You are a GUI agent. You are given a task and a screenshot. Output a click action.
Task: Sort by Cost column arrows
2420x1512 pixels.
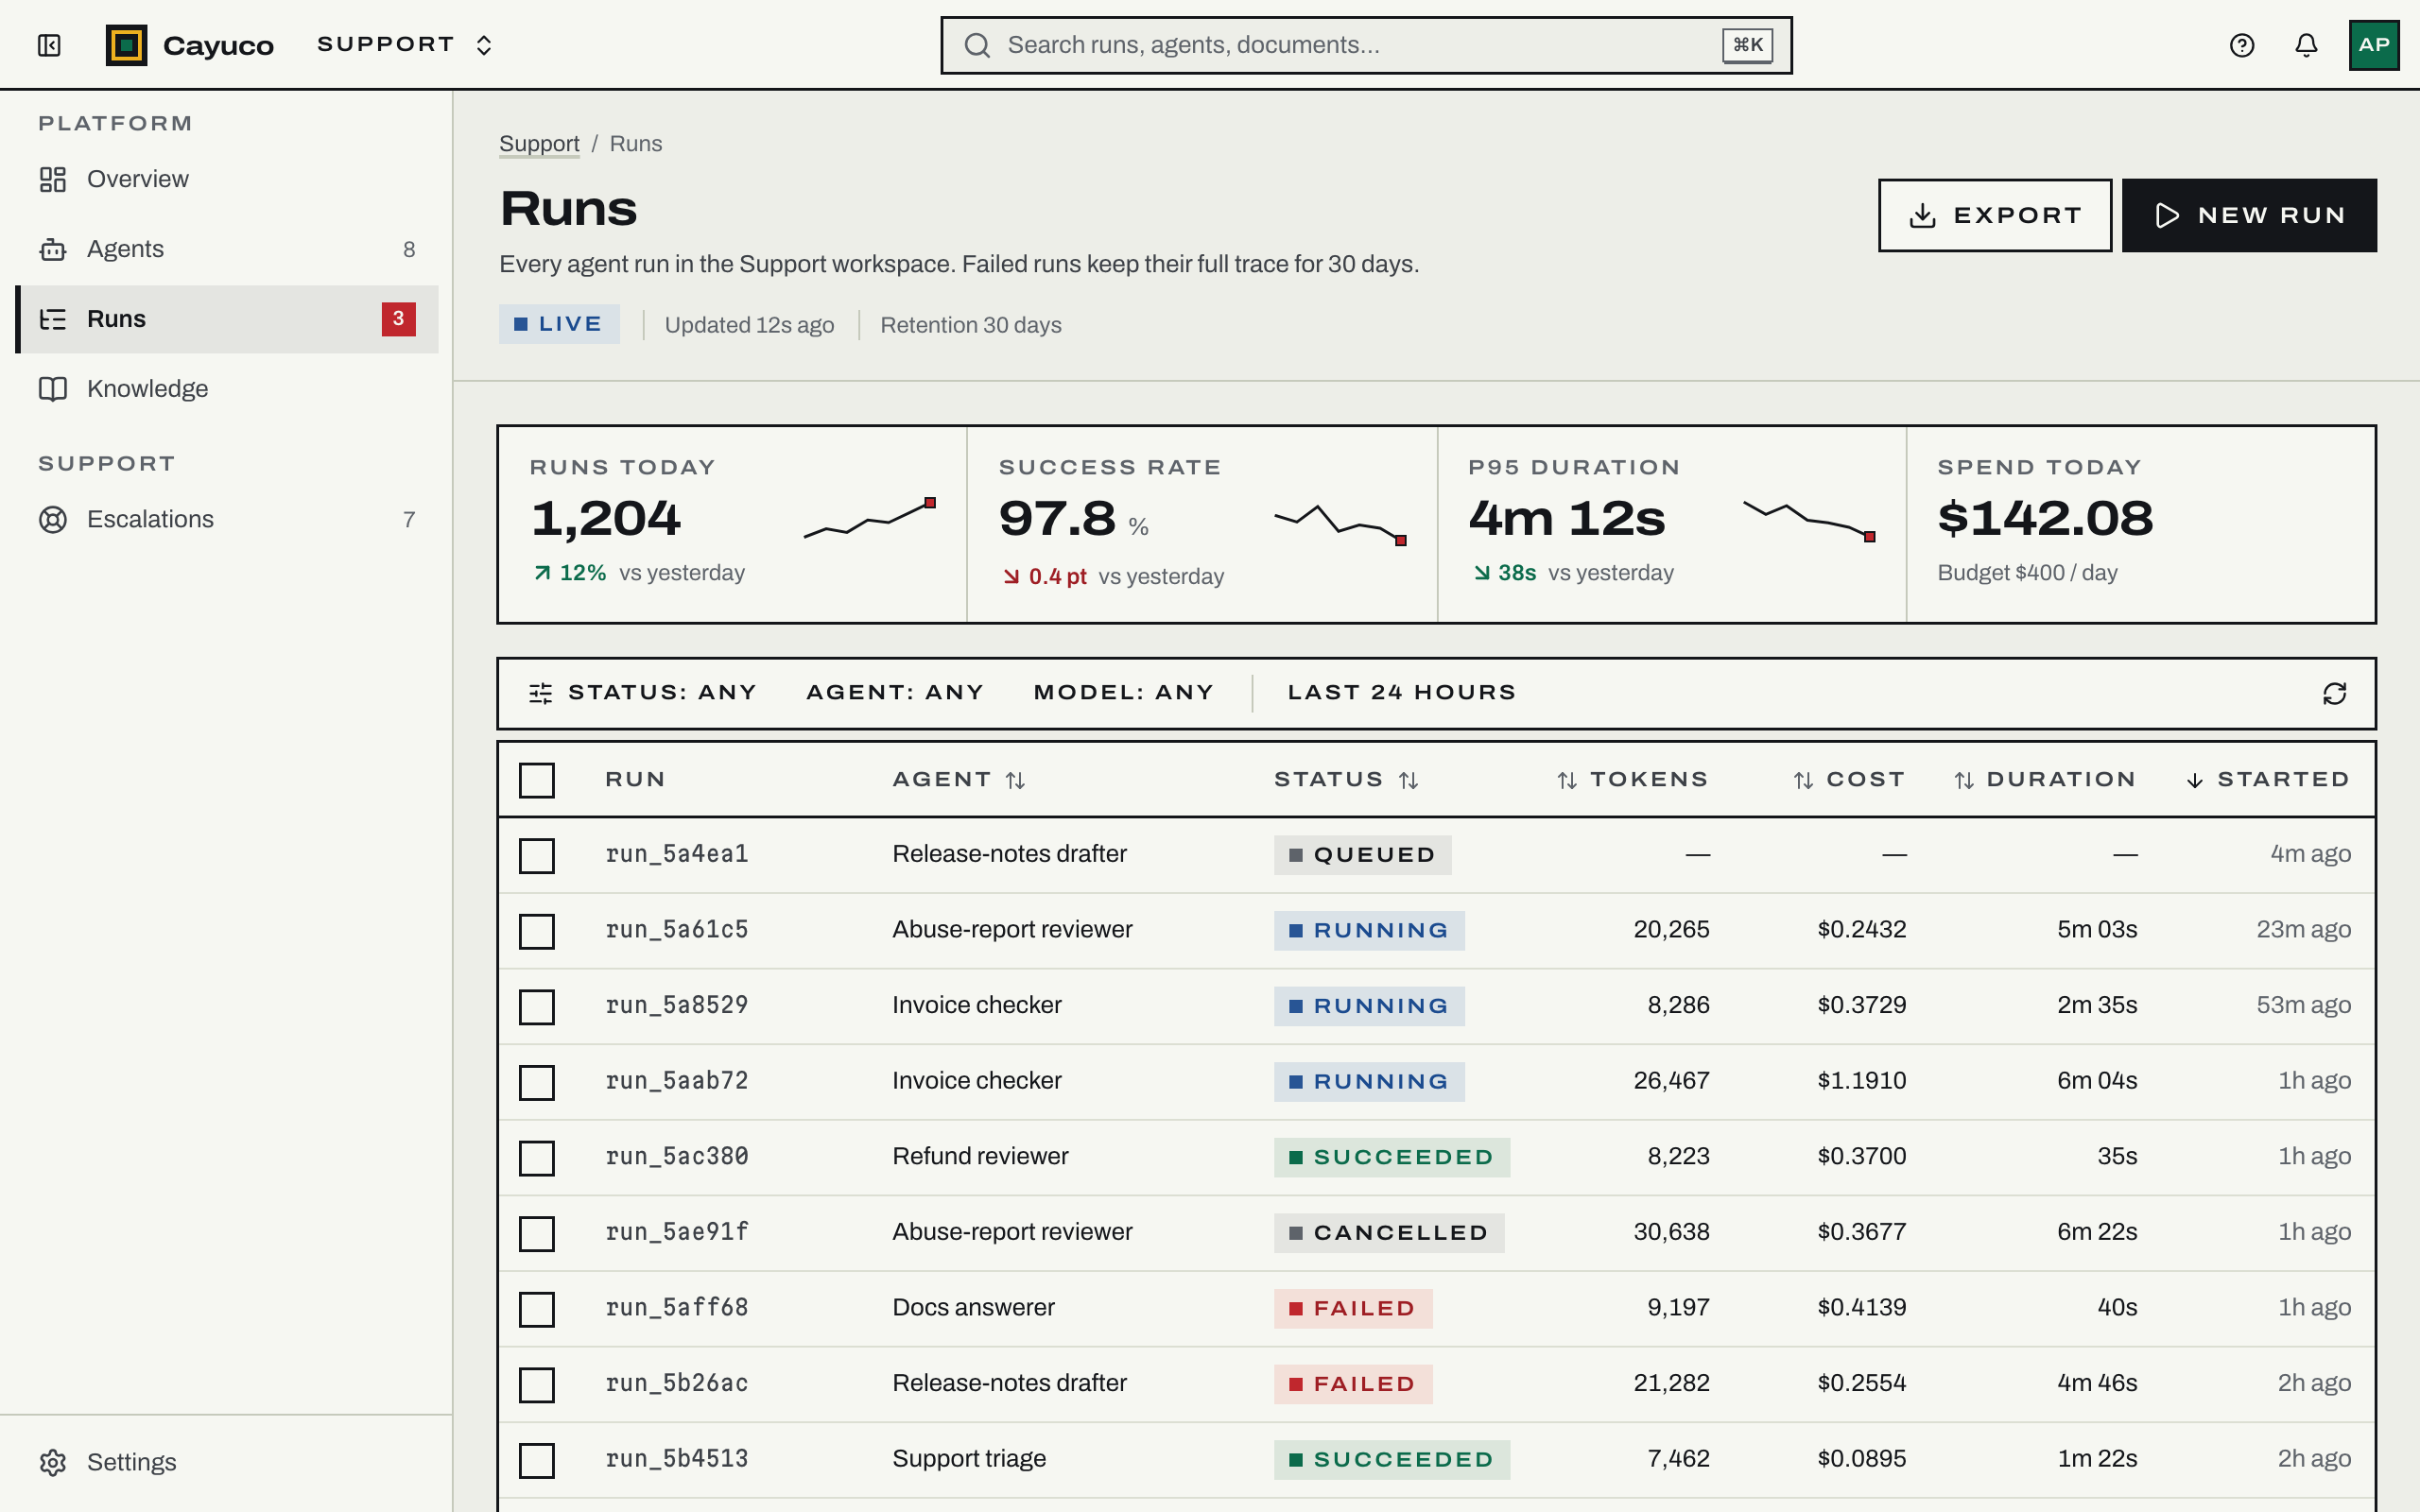click(1803, 780)
